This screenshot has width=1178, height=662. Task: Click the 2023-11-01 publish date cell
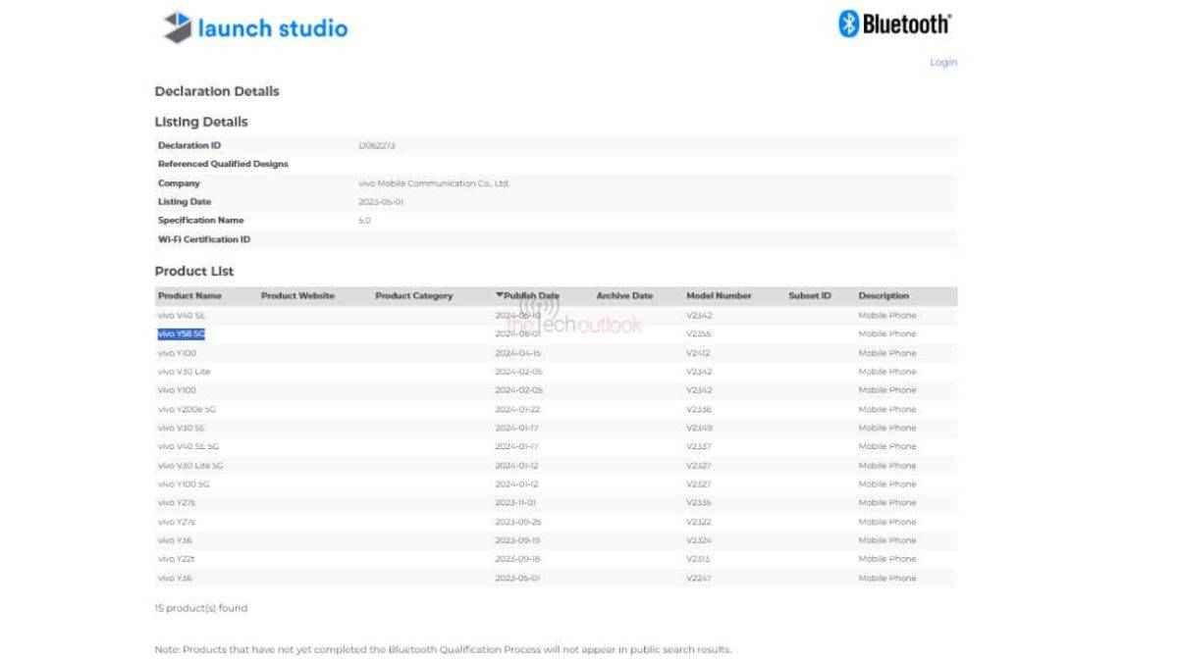click(x=517, y=503)
